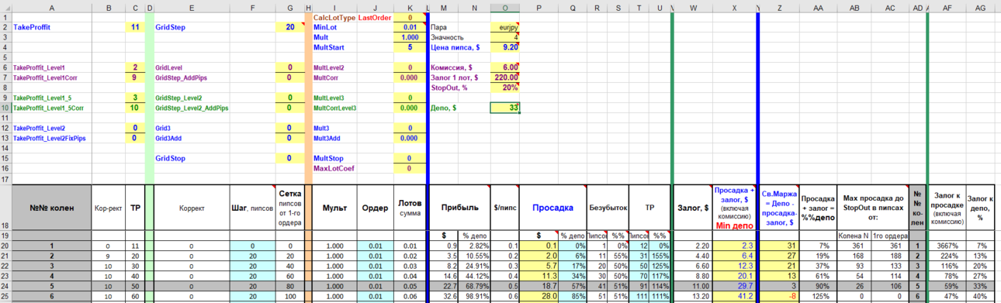The image size is (1001, 303).
Task: Select the profit percentage cell 98.91%
Action: [474, 296]
